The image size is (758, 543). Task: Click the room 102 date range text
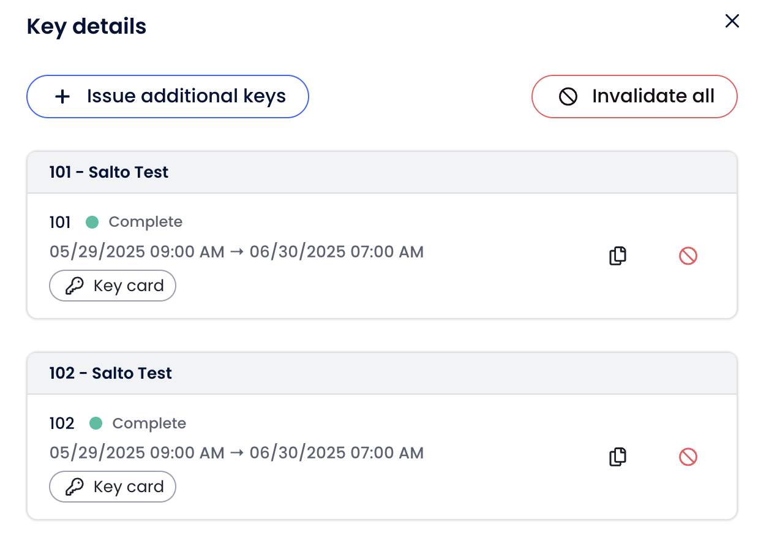click(x=236, y=453)
